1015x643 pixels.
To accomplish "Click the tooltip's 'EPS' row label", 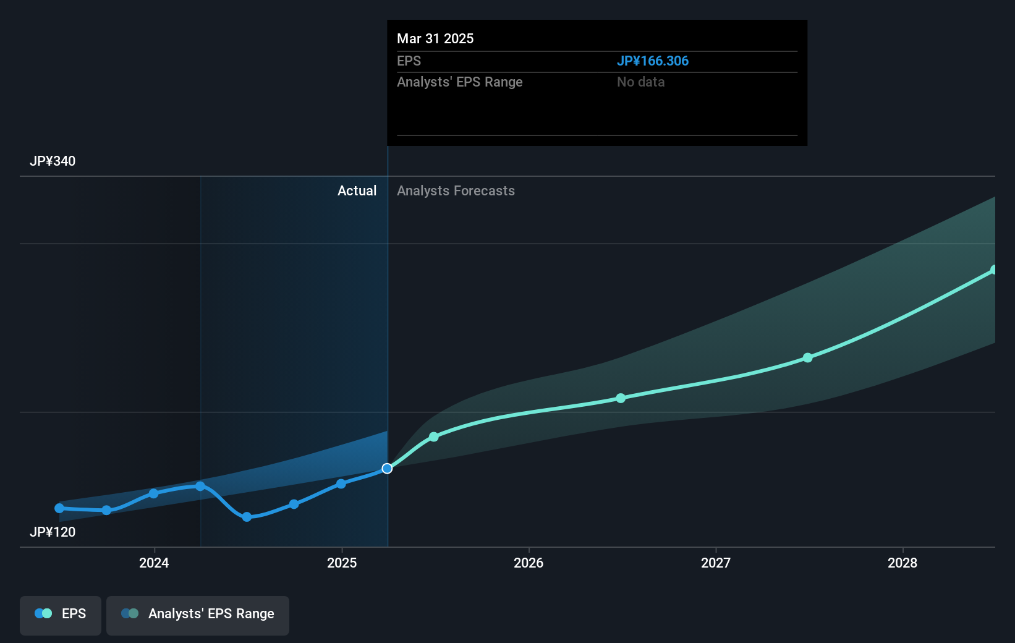I will [409, 61].
